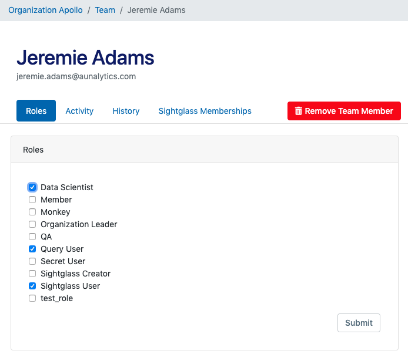
Task: Submit the role changes
Action: (x=359, y=323)
